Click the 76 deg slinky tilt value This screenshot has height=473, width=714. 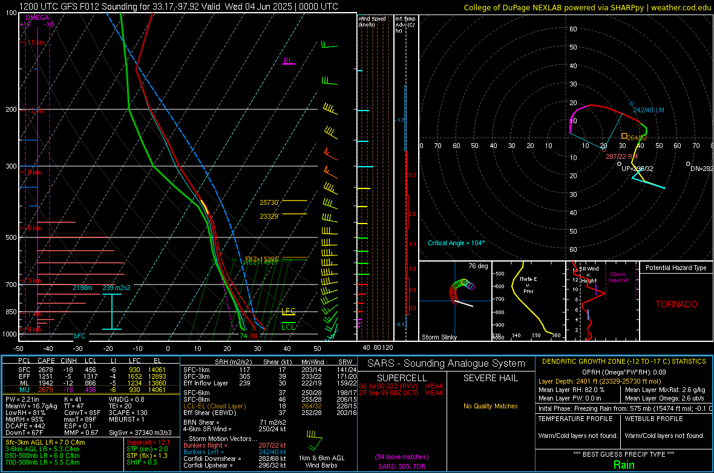point(478,266)
